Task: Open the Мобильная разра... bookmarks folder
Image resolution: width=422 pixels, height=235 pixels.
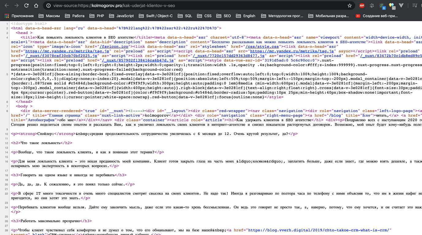Action: [x=329, y=16]
